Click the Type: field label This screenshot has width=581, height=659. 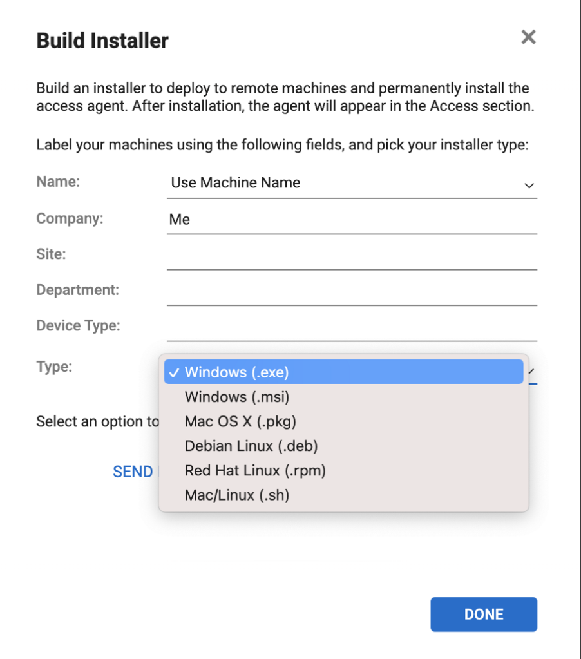click(x=54, y=367)
